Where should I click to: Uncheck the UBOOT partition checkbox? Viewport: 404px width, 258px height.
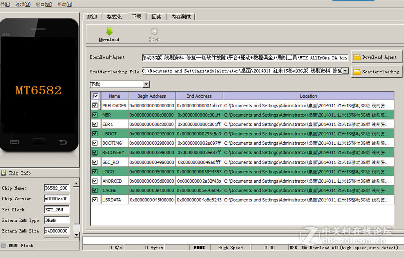[95, 134]
